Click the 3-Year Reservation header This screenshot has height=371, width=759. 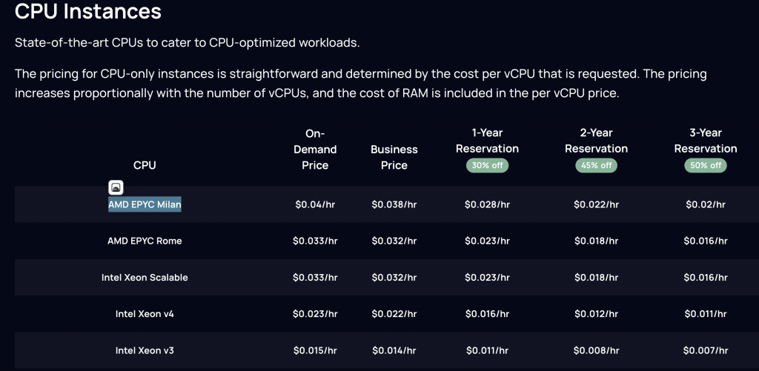click(706, 141)
